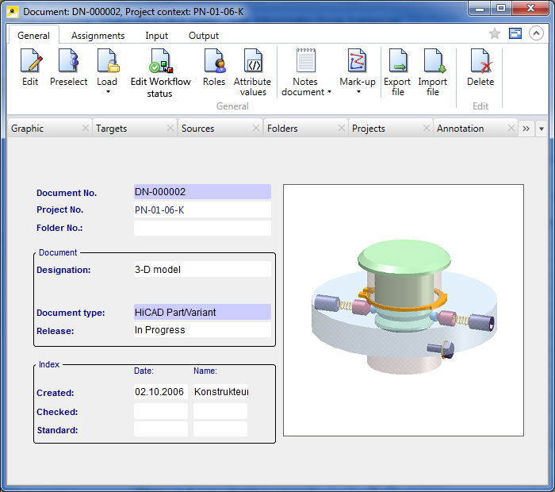Expand the Load dropdown arrow

point(107,92)
